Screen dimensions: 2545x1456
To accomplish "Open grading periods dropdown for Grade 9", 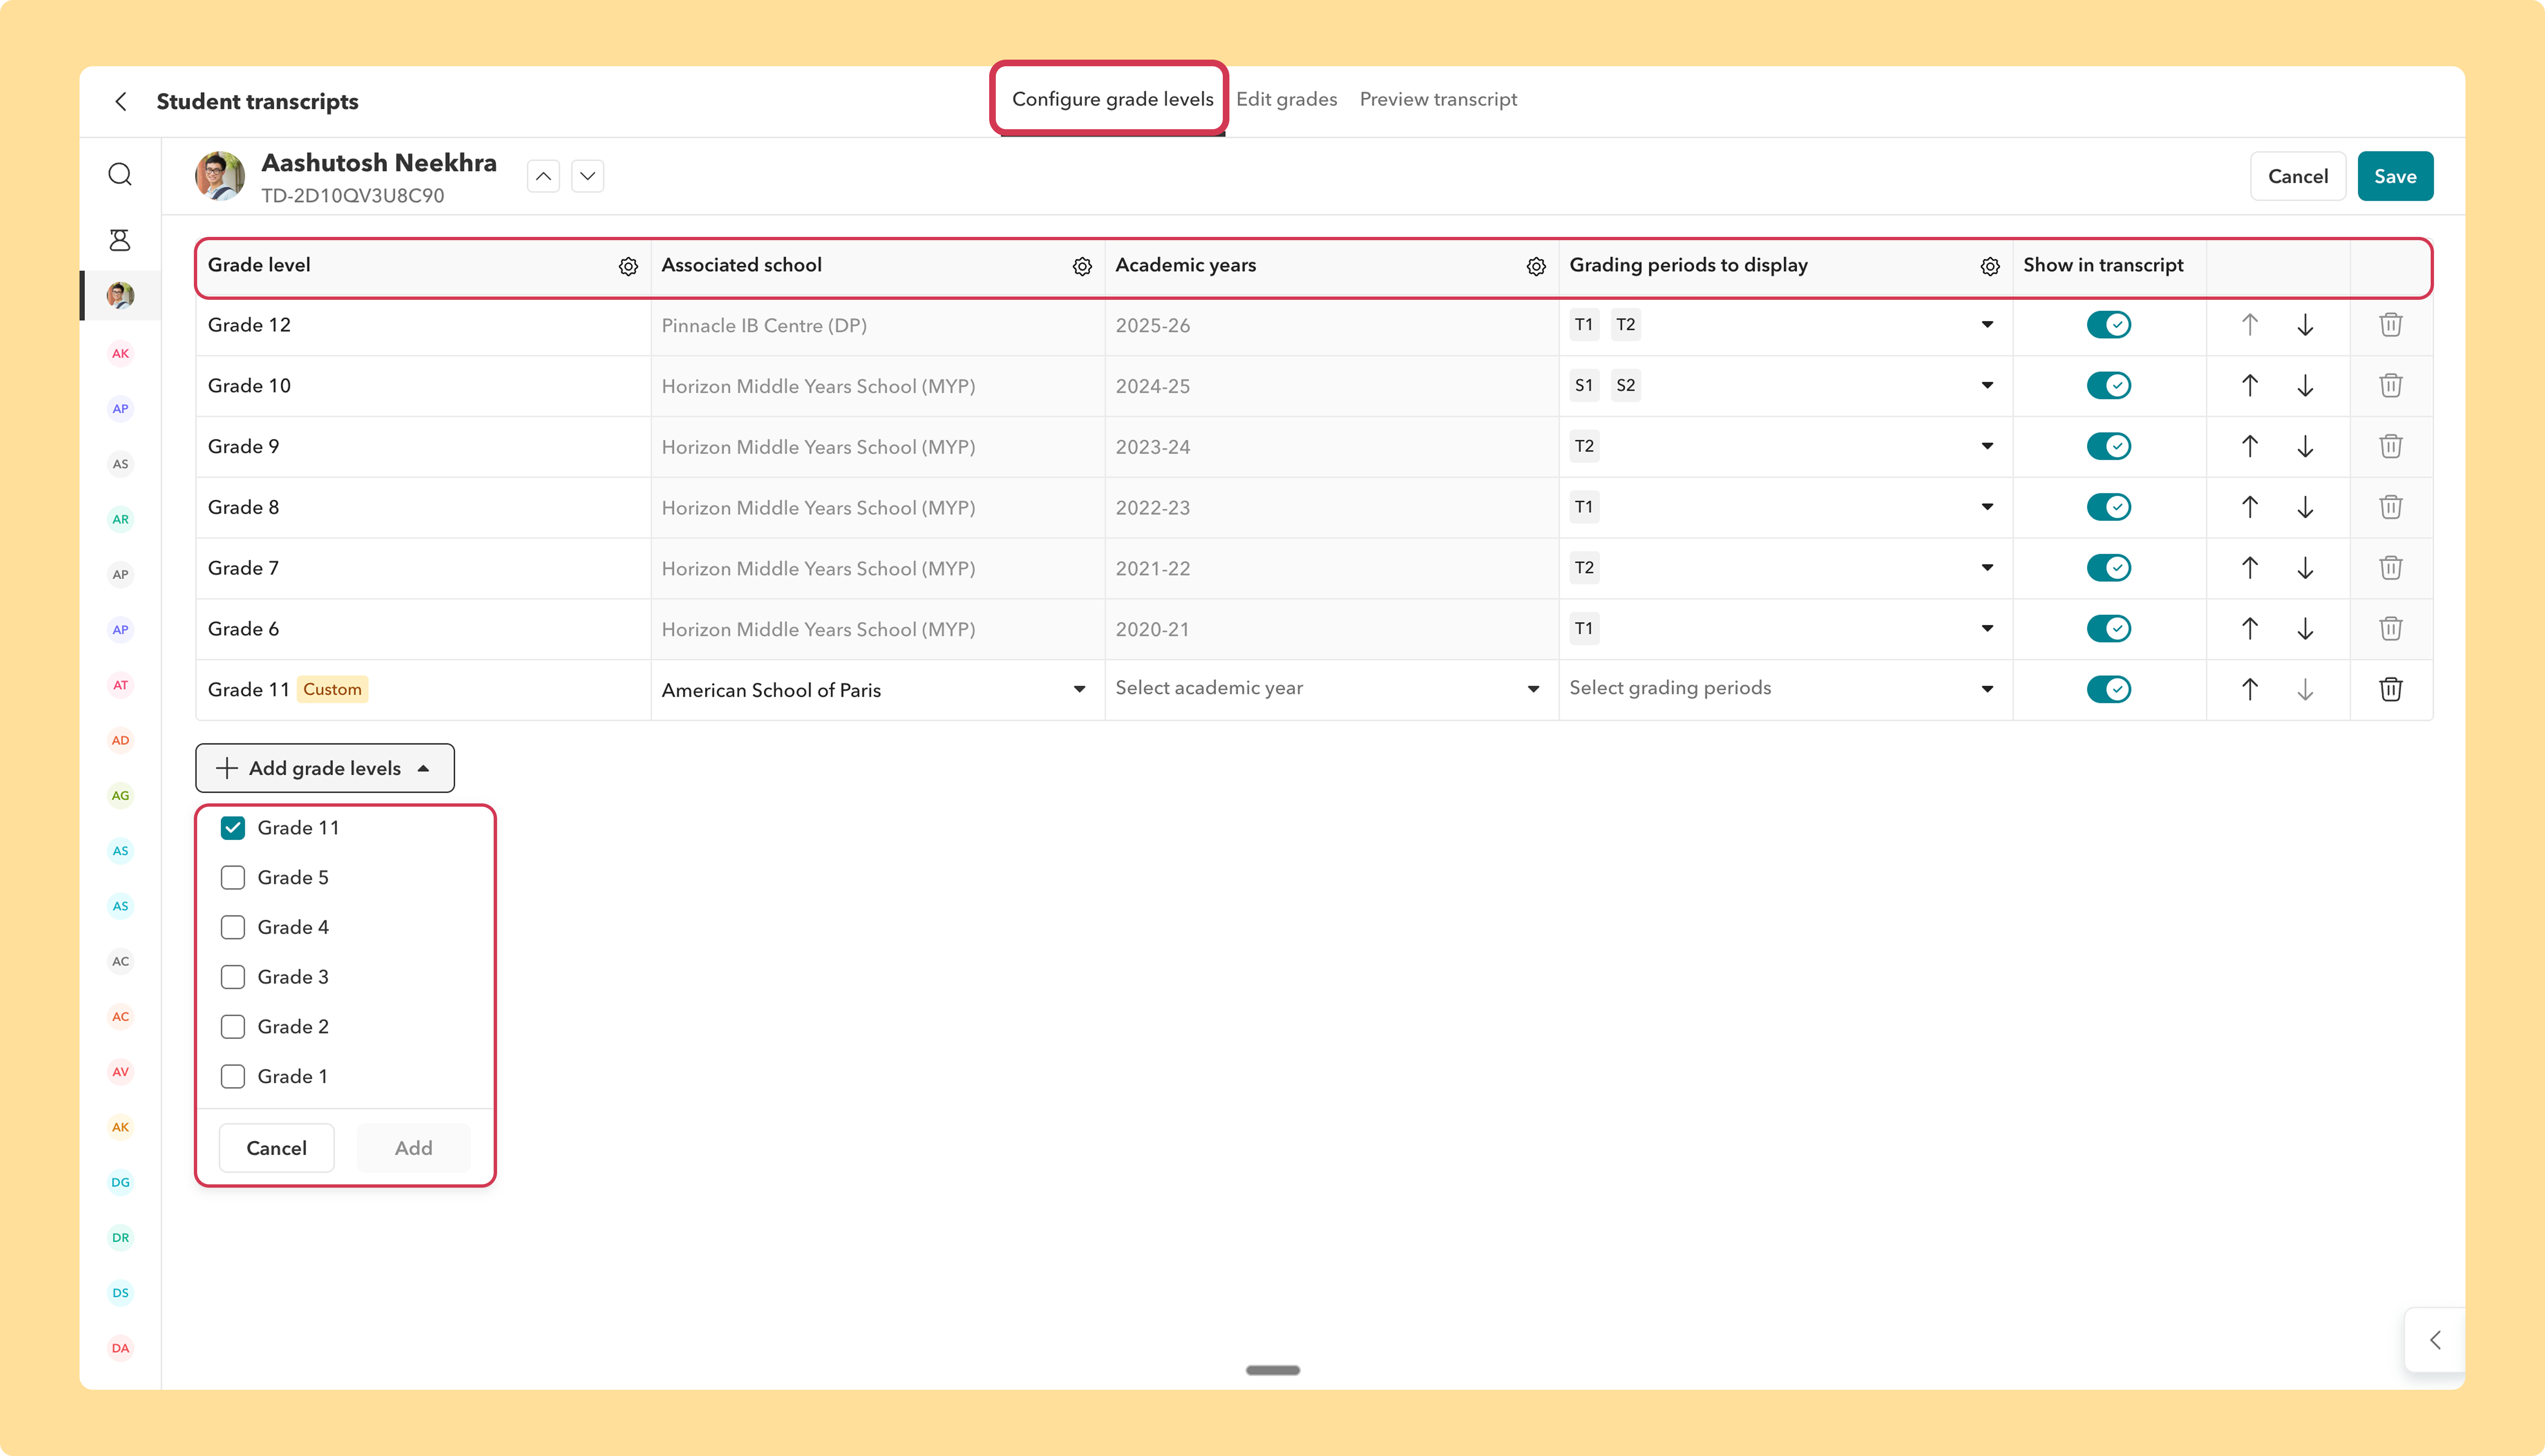I will pyautogui.click(x=1987, y=446).
